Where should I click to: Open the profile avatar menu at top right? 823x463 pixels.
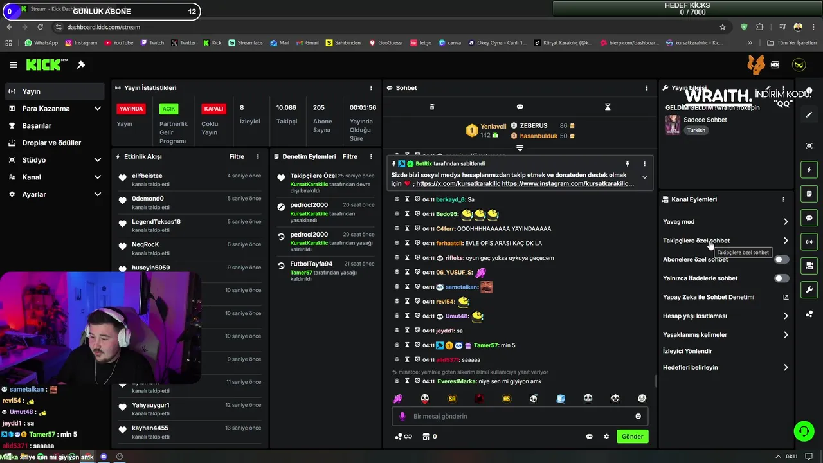(x=799, y=65)
